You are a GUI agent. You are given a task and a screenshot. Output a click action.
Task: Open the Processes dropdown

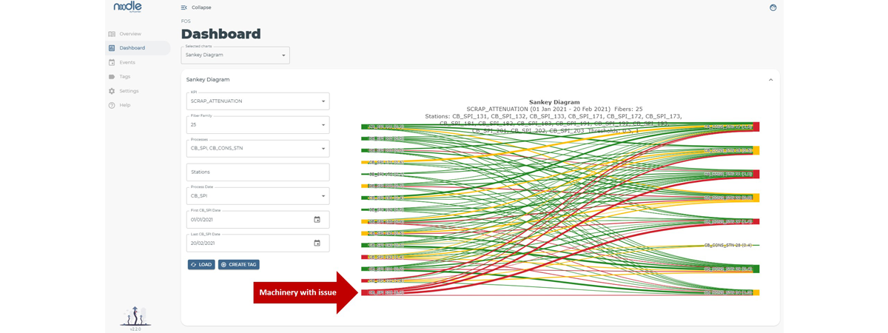tap(258, 149)
